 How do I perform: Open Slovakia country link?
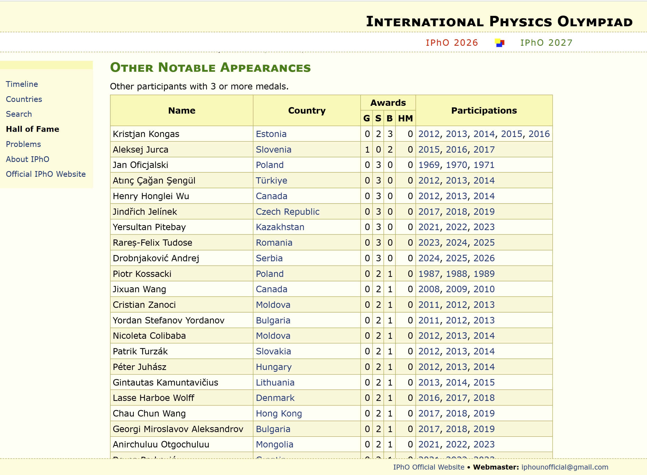point(274,351)
